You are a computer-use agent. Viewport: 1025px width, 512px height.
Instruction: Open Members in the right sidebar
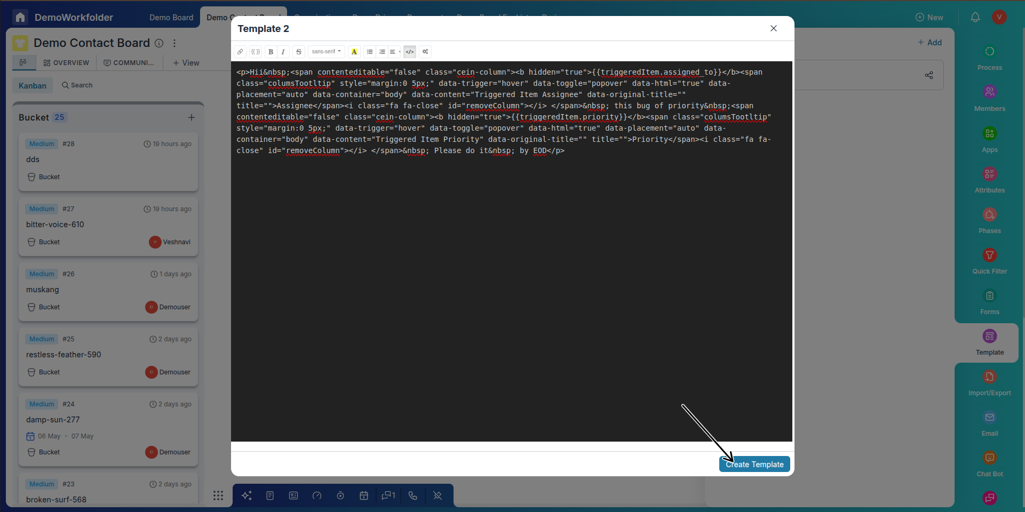[x=990, y=99]
